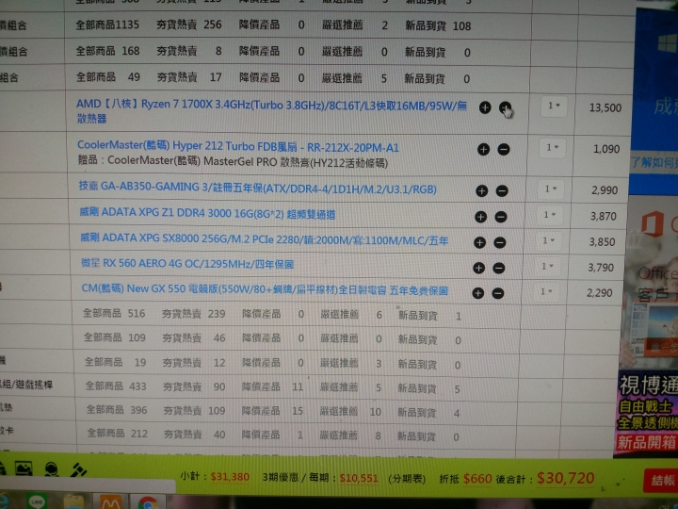678x509 pixels.
Task: Click plus icon for CM New GX 550 power supply
Action: pyautogui.click(x=477, y=293)
